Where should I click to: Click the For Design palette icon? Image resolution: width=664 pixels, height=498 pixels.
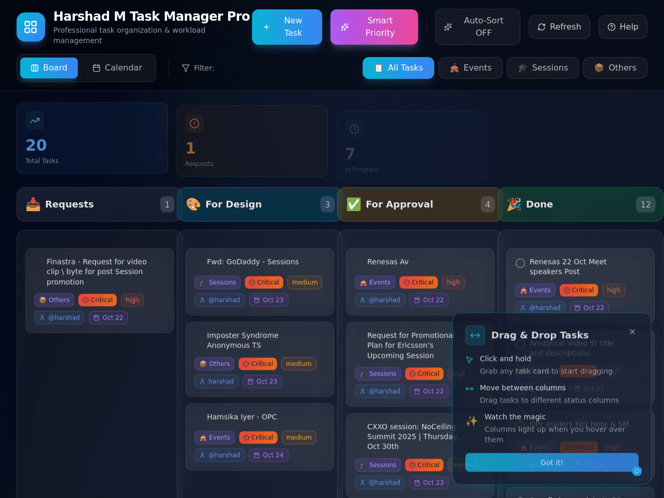tap(193, 204)
